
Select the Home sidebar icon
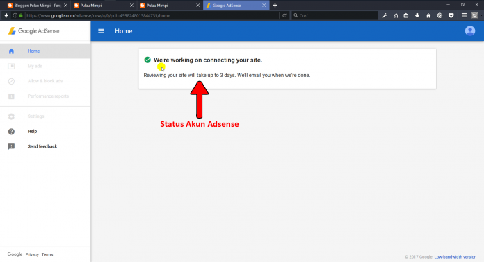tap(11, 51)
